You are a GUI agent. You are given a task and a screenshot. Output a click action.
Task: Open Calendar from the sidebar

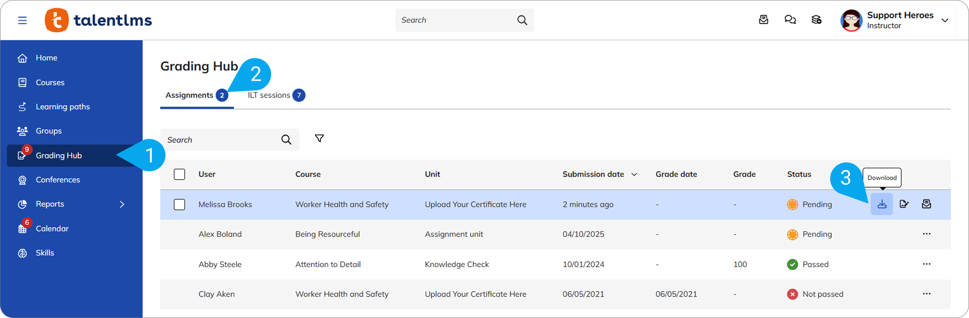tap(52, 228)
